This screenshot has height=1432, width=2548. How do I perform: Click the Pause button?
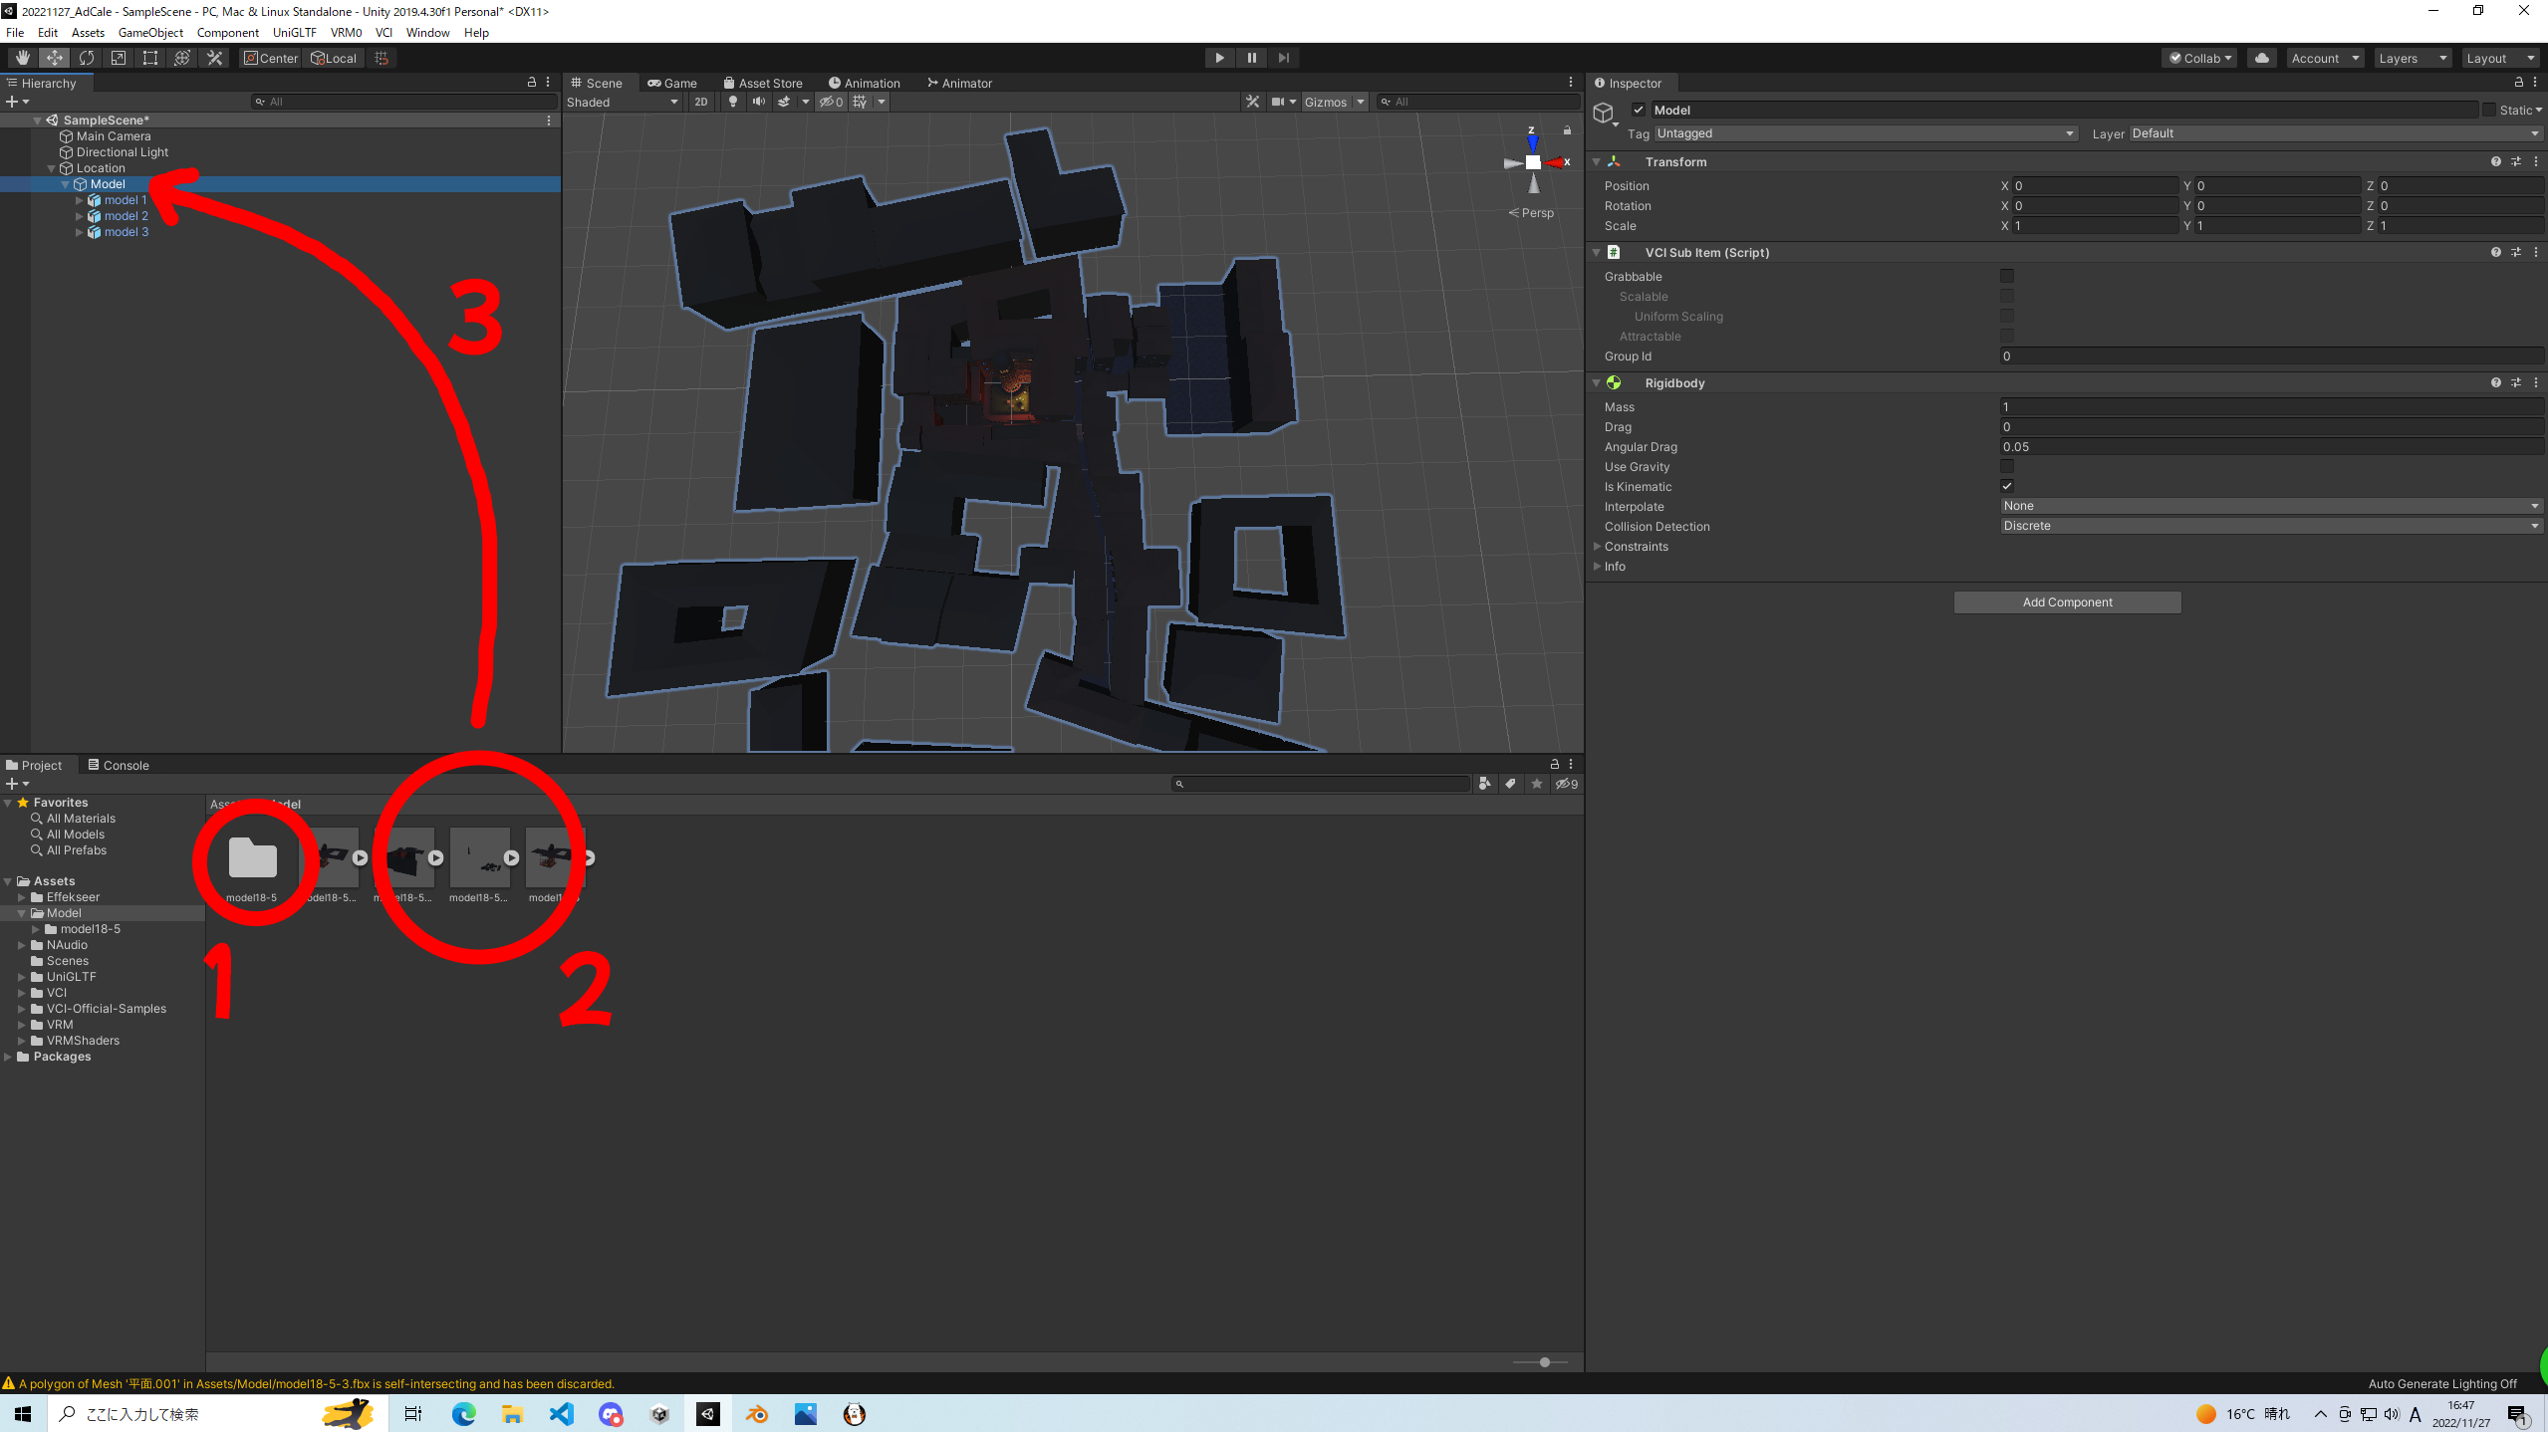1251,58
